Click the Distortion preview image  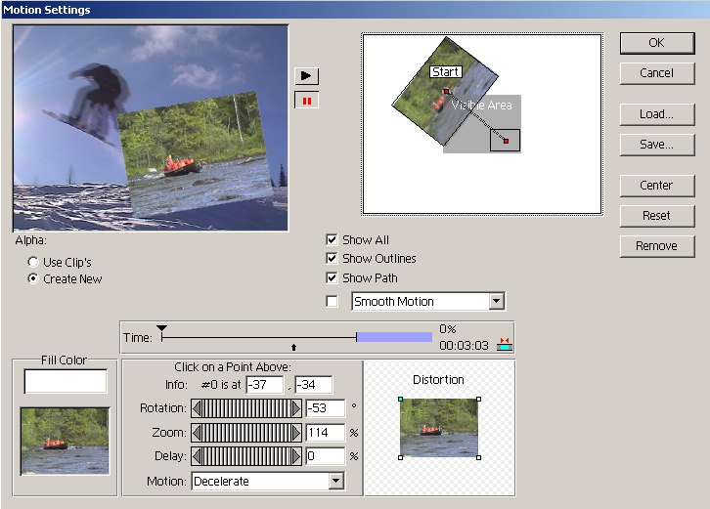(x=439, y=428)
